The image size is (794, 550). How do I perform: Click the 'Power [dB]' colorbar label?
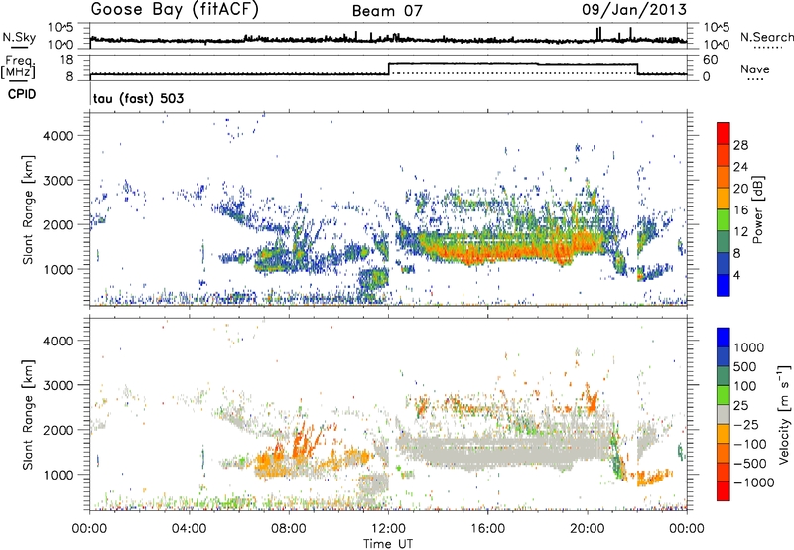(757, 209)
